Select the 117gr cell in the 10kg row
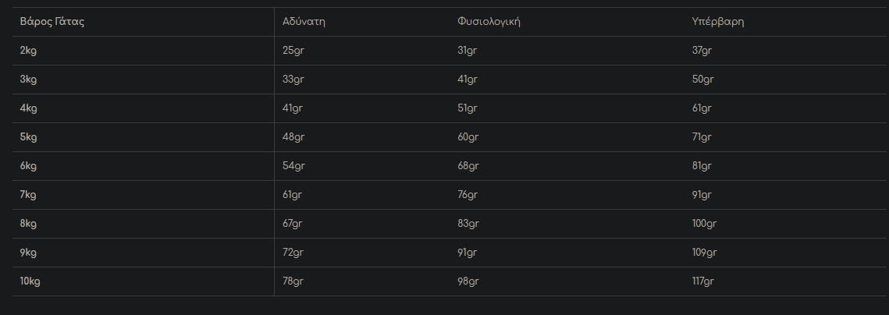 click(703, 281)
